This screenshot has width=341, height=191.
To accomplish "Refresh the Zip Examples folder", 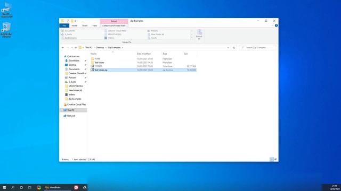I will (x=234, y=47).
